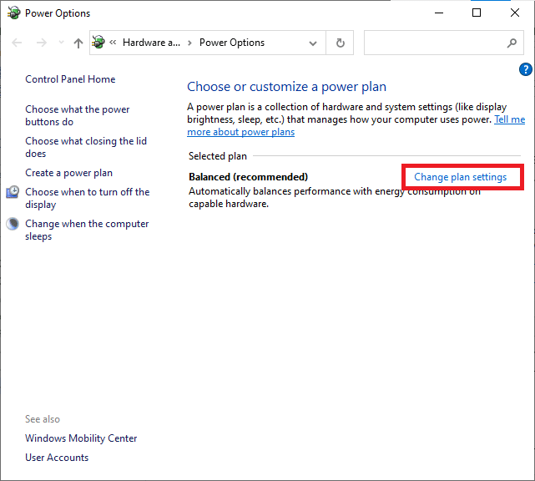
Task: Open Control Panel Home
Action: coord(70,79)
